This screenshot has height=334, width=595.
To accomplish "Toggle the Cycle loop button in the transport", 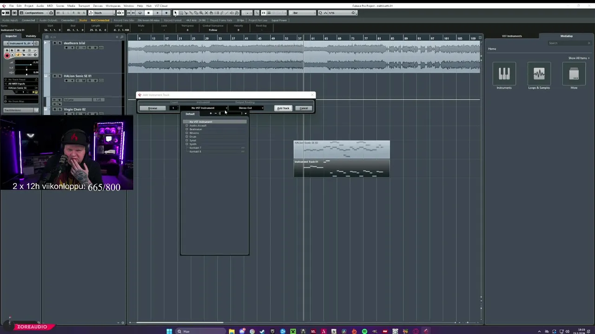I will 140,13.
